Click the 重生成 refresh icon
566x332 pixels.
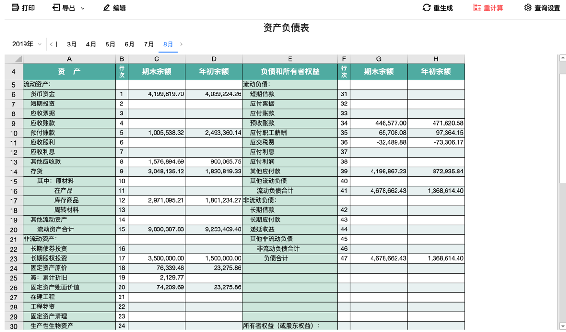tap(427, 8)
